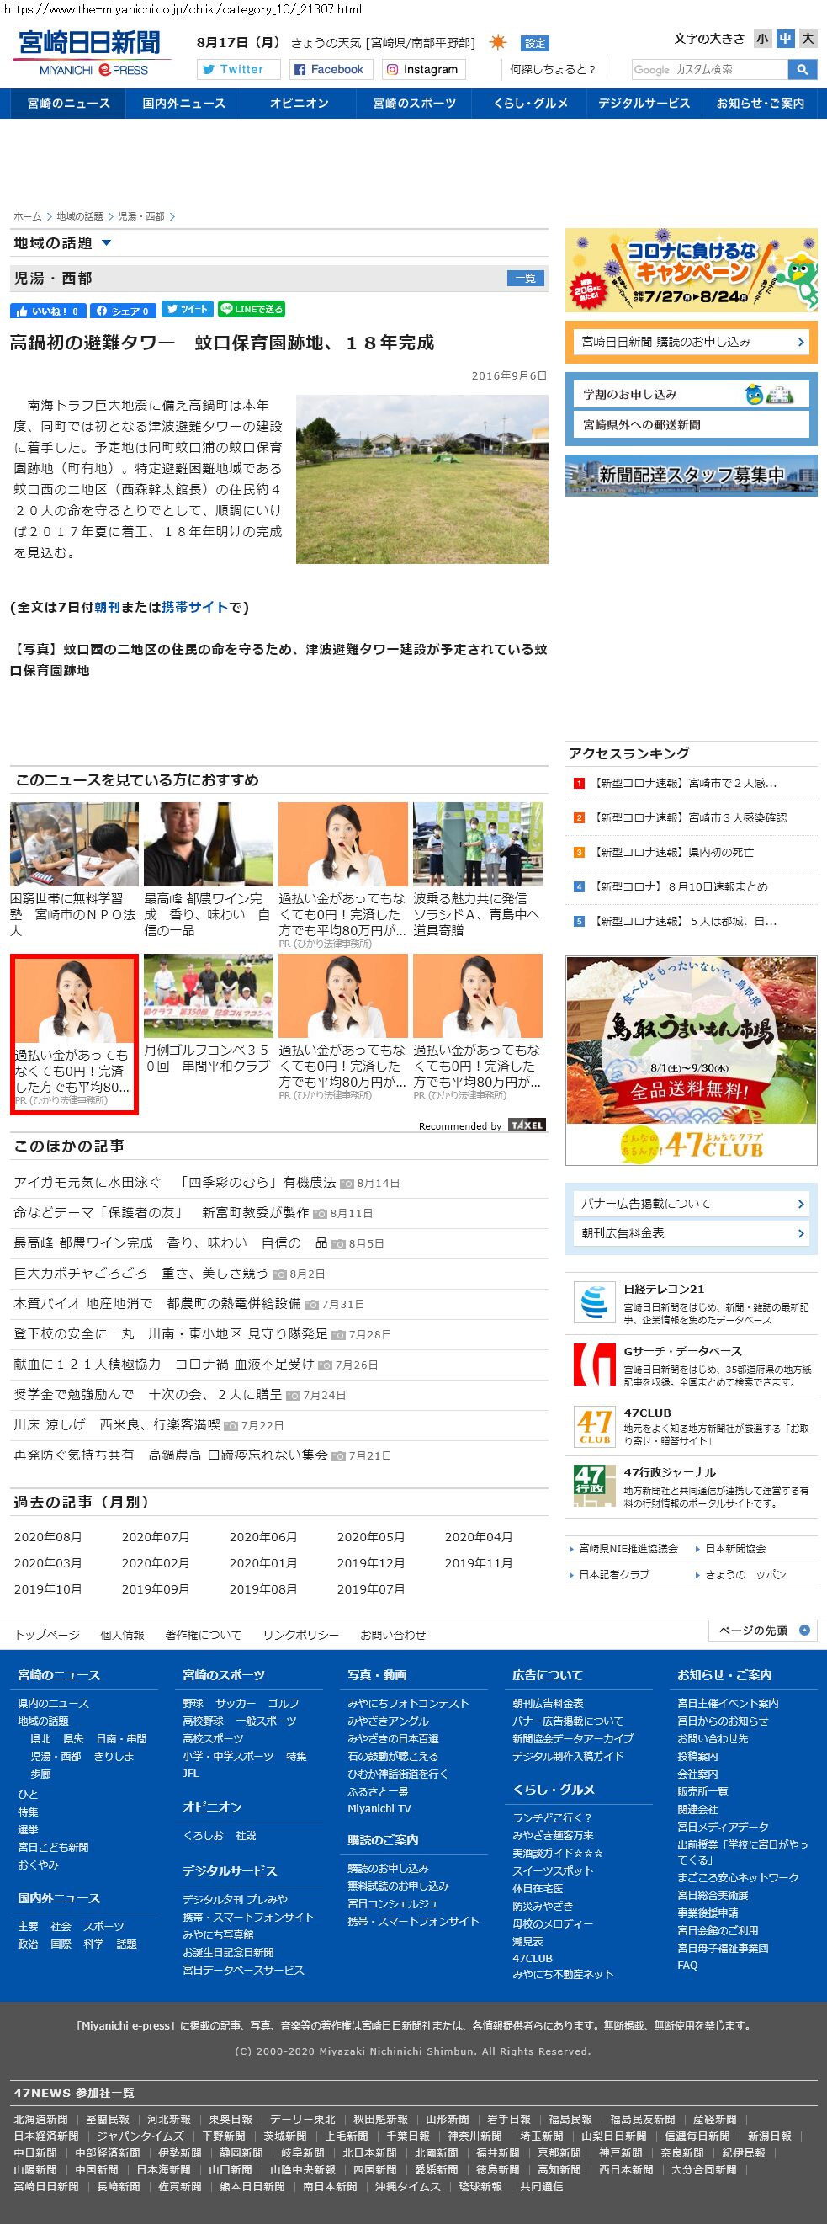Click the Google custom search field

click(x=709, y=69)
